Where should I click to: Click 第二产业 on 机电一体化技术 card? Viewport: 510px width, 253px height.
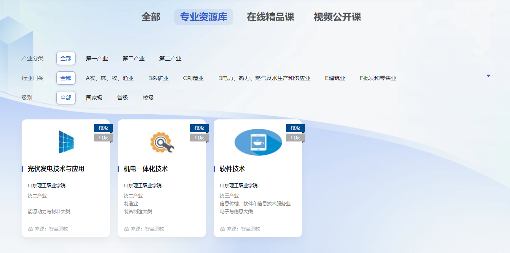(133, 196)
